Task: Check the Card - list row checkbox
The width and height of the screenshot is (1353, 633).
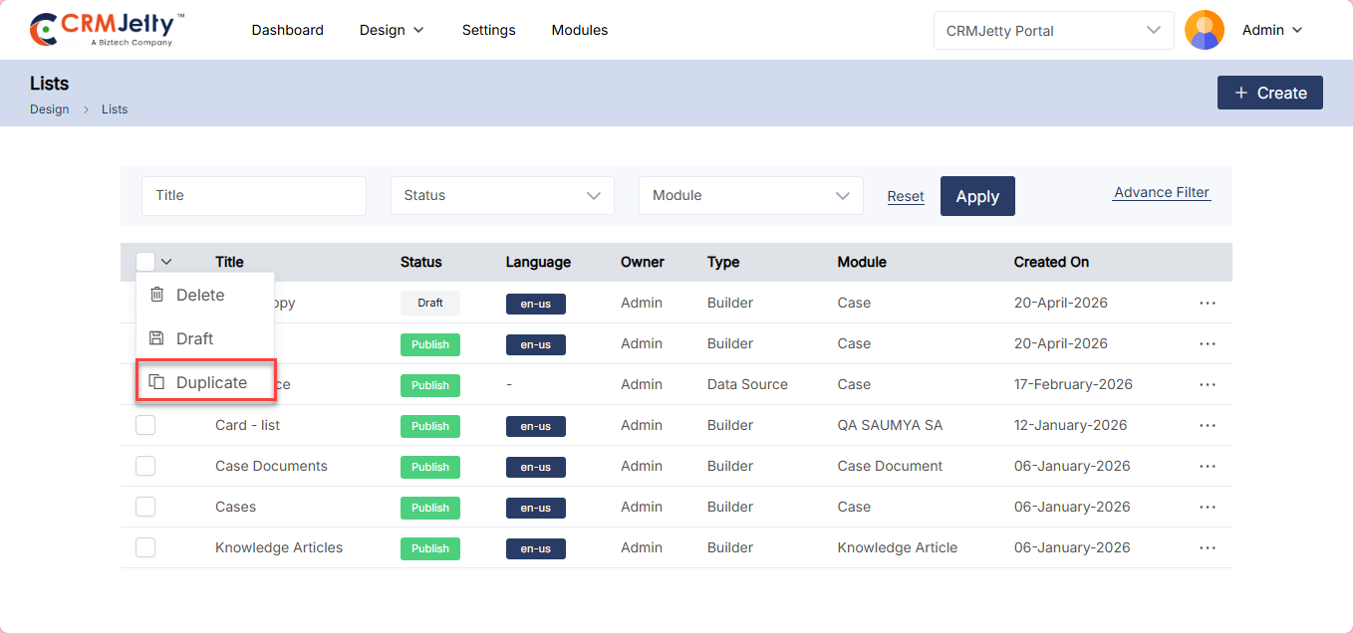Action: tap(145, 425)
